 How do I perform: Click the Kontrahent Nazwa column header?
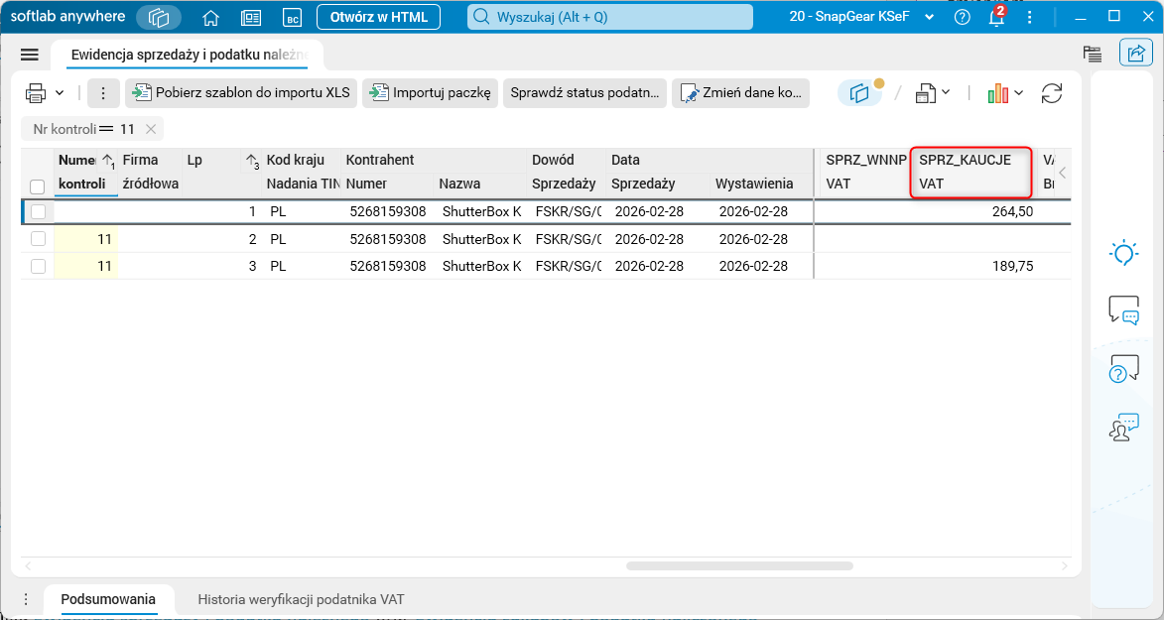(480, 184)
